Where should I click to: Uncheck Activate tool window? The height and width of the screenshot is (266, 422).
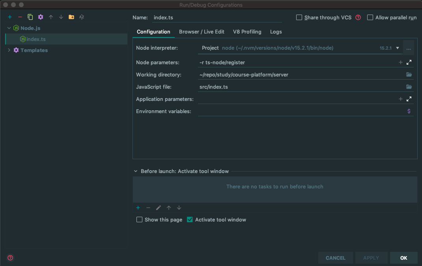tap(190, 219)
